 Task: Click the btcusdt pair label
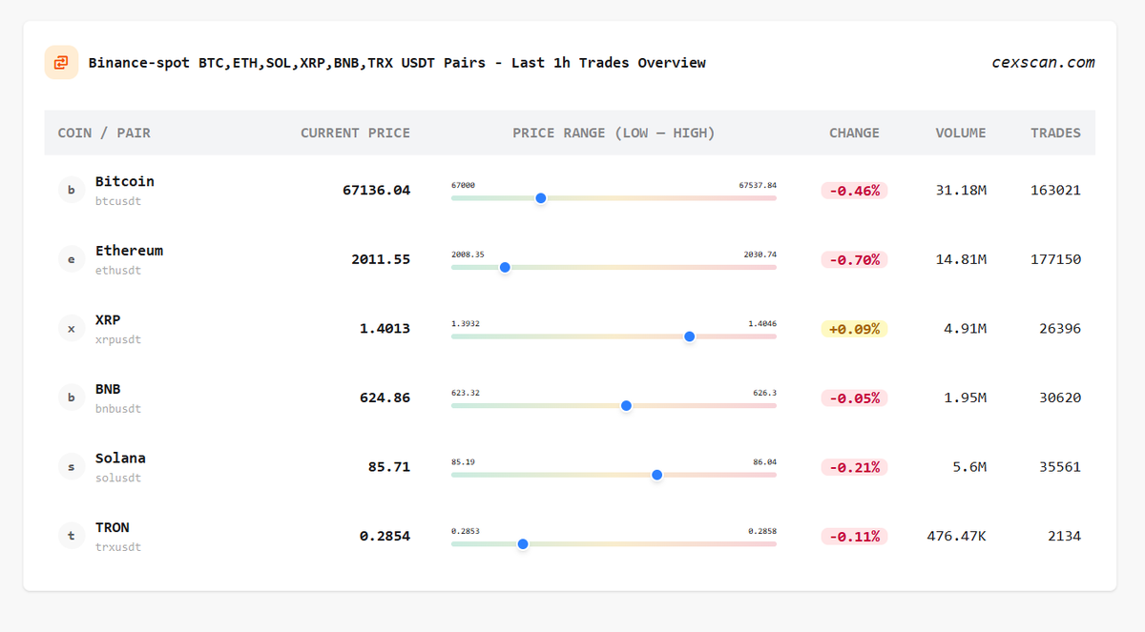[118, 201]
